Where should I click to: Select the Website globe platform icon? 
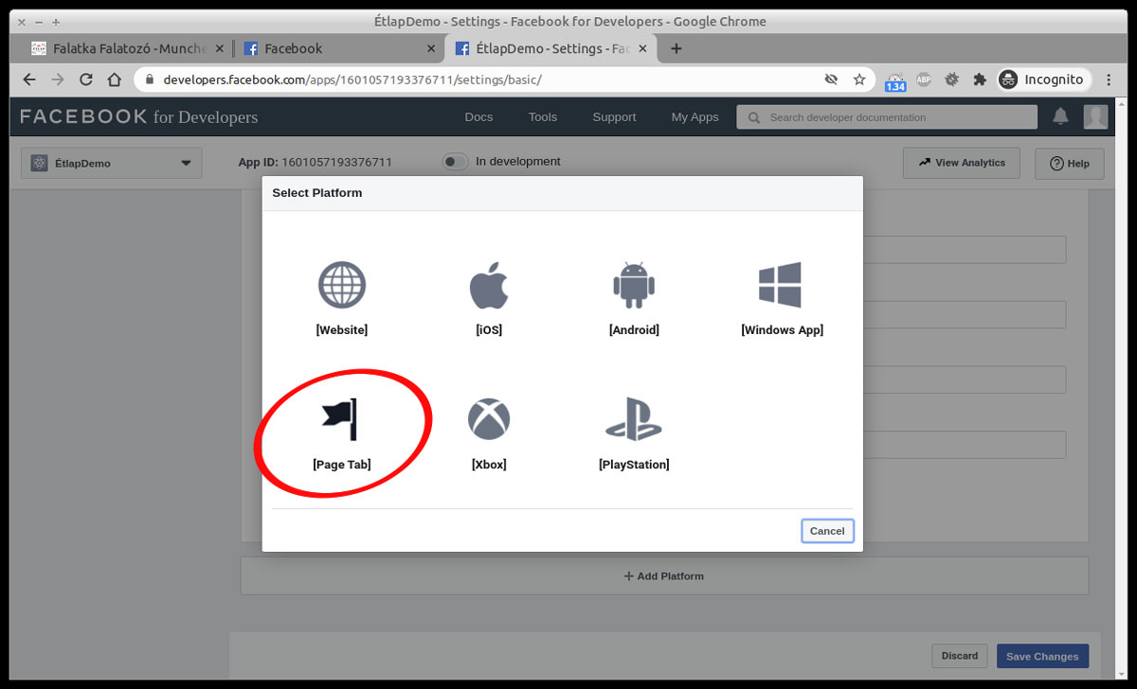[341, 285]
